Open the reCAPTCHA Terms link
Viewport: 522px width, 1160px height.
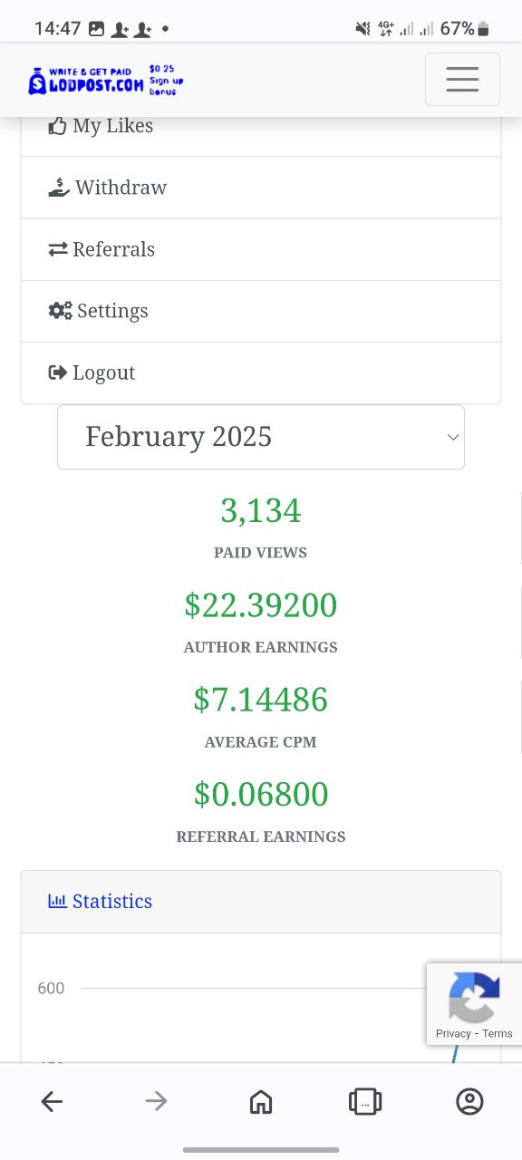[x=498, y=1033]
